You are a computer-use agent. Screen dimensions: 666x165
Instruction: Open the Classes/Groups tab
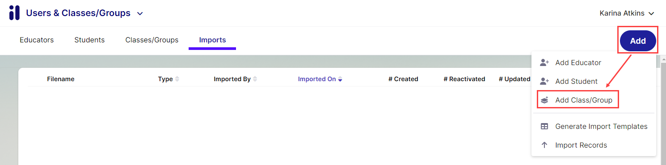152,40
